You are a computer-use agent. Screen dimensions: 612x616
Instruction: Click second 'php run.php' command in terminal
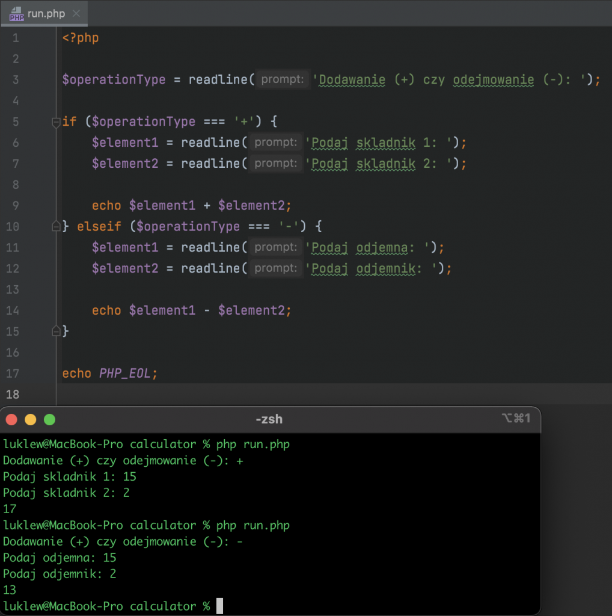tap(253, 526)
